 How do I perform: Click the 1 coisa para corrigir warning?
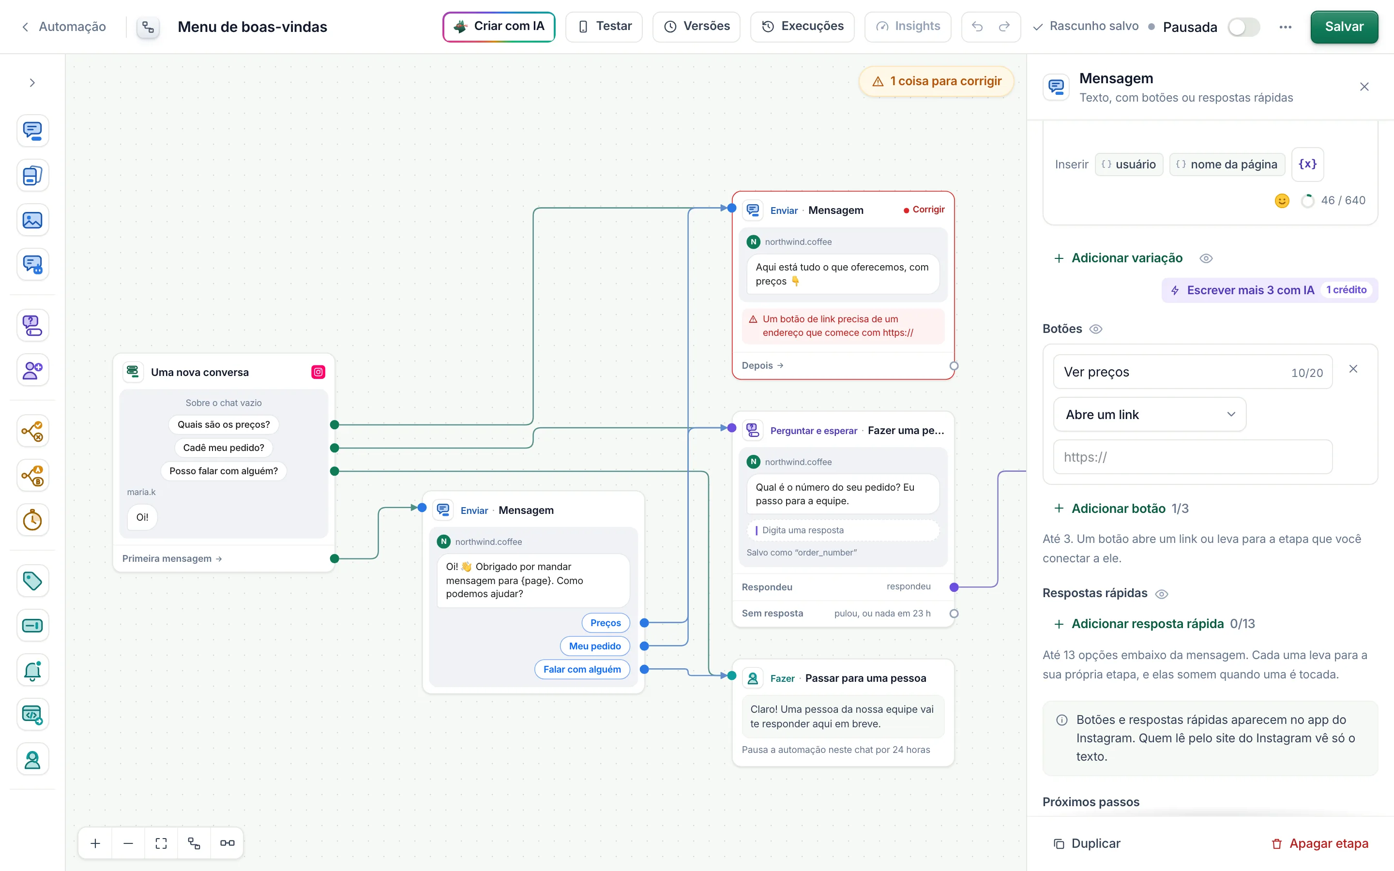coord(936,81)
